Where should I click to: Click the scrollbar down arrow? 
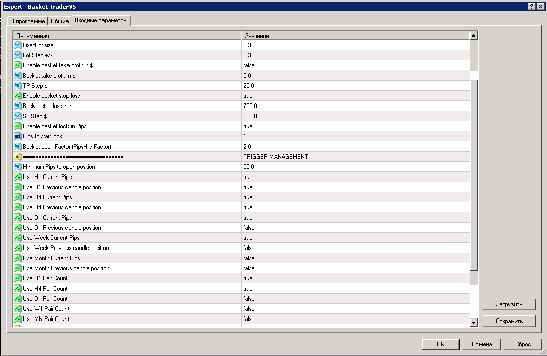[473, 322]
